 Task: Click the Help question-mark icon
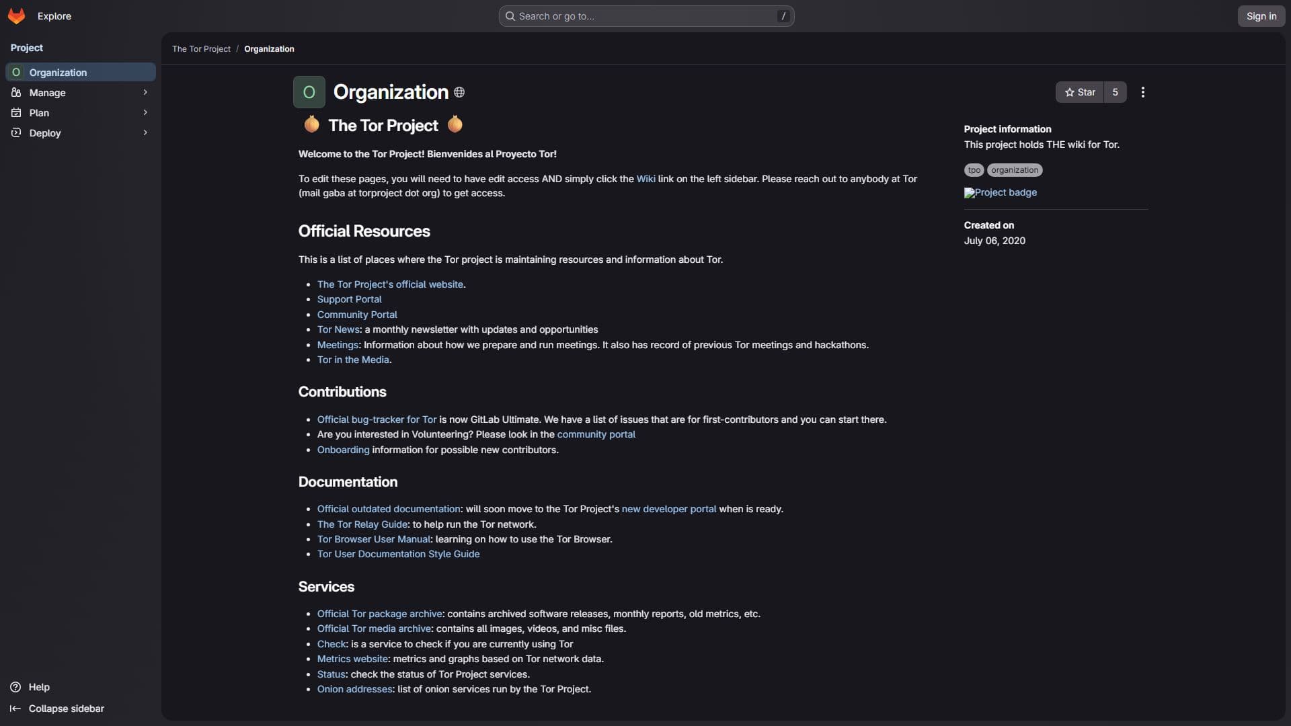15,687
